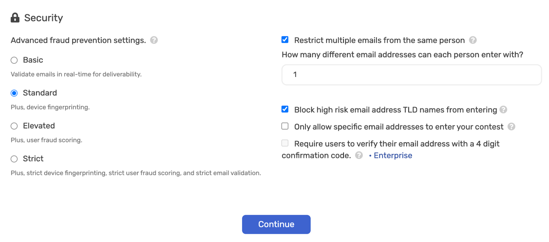This screenshot has width=549, height=242.
Task: Click the Strict option label text
Action: 33,159
